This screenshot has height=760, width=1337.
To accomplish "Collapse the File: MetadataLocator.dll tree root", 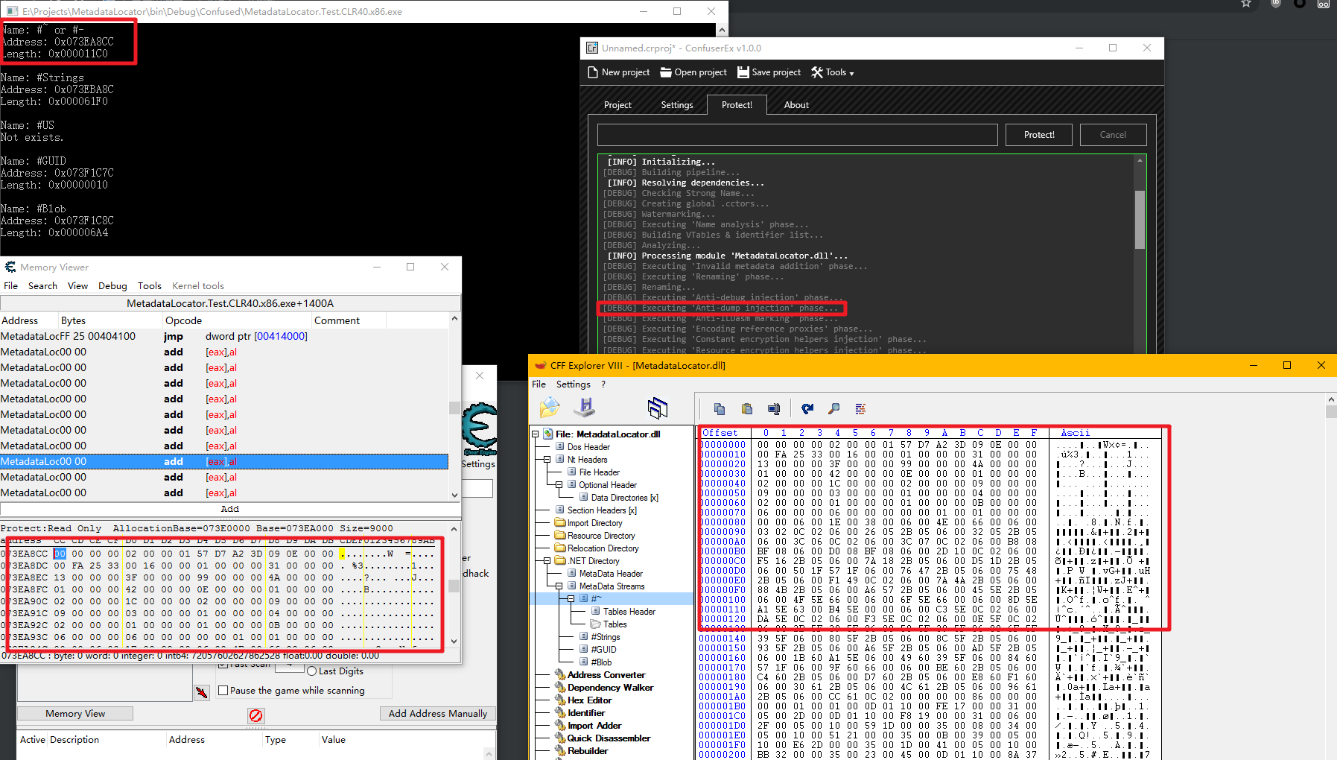I will pos(535,434).
